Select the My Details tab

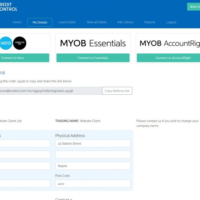click(40, 22)
